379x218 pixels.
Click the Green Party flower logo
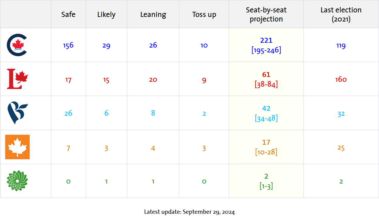tap(17, 181)
